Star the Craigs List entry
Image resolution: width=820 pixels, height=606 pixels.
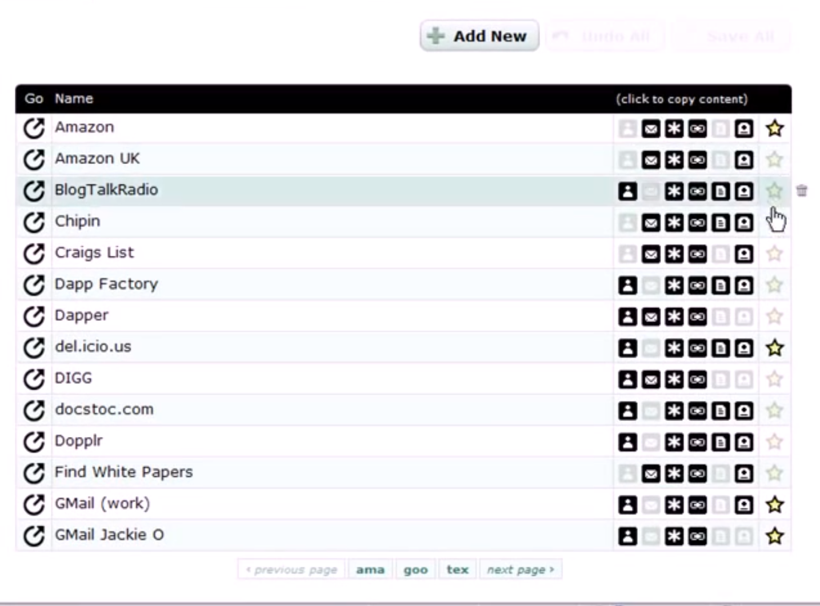774,254
